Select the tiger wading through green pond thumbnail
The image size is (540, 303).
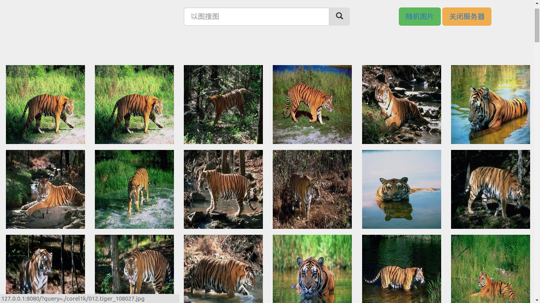coord(401,269)
